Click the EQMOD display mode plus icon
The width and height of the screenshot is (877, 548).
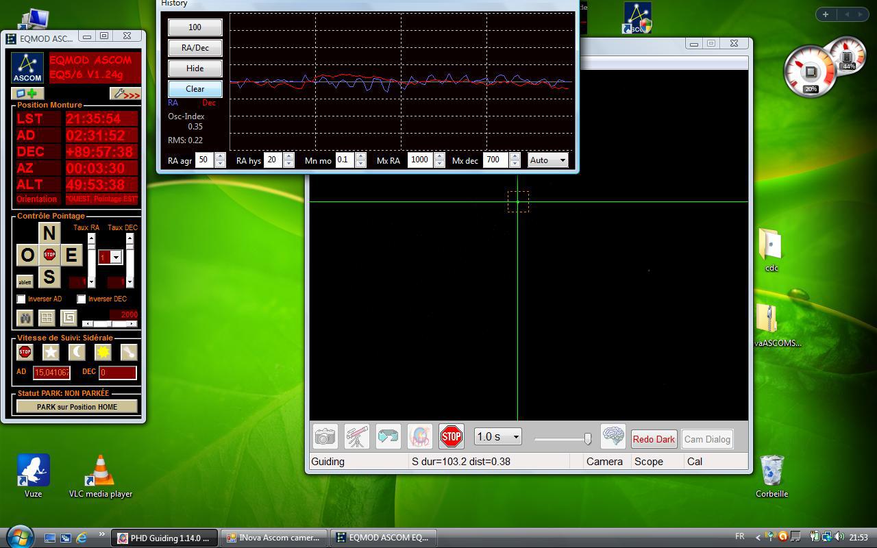tap(27, 93)
